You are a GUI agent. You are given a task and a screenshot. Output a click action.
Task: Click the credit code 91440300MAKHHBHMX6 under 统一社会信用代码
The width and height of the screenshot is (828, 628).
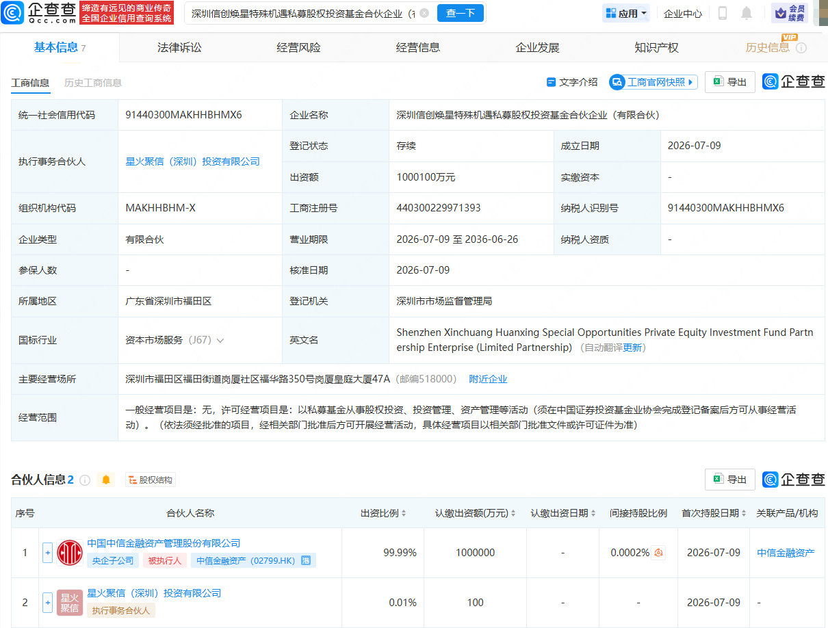click(x=183, y=115)
